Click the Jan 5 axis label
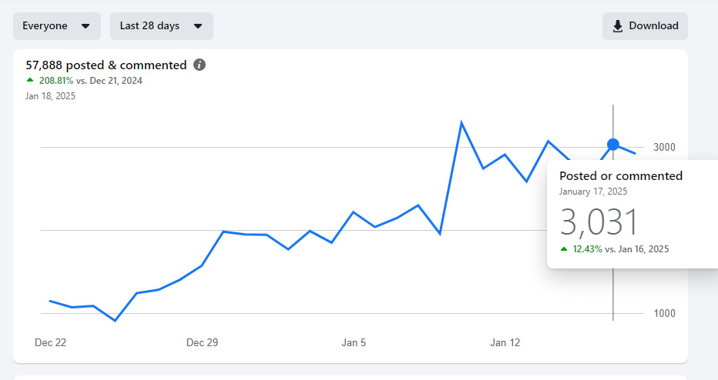This screenshot has height=380, width=718. 354,342
